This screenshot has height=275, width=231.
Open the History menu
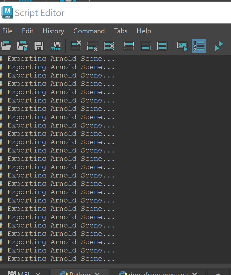53,31
